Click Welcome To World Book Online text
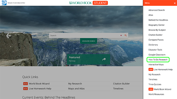177x99 pixels. point(16,3)
